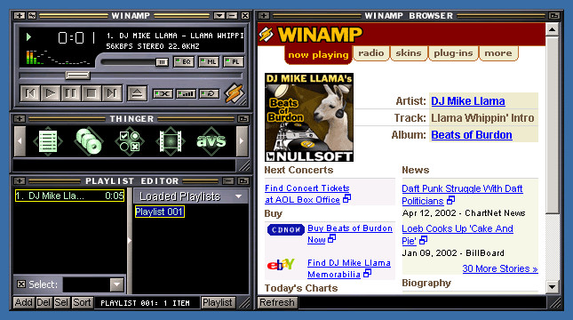Click the second titlebar icon in Winamp main window
Viewport: 573px width, 320px height.
pyautogui.click(x=32, y=16)
